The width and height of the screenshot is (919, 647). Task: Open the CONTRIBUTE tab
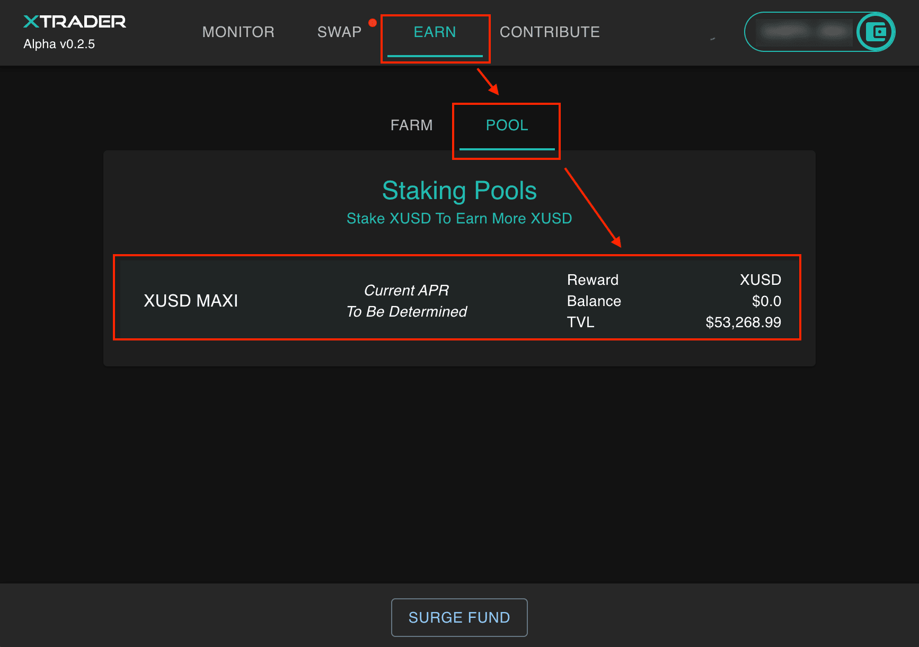[x=550, y=32]
